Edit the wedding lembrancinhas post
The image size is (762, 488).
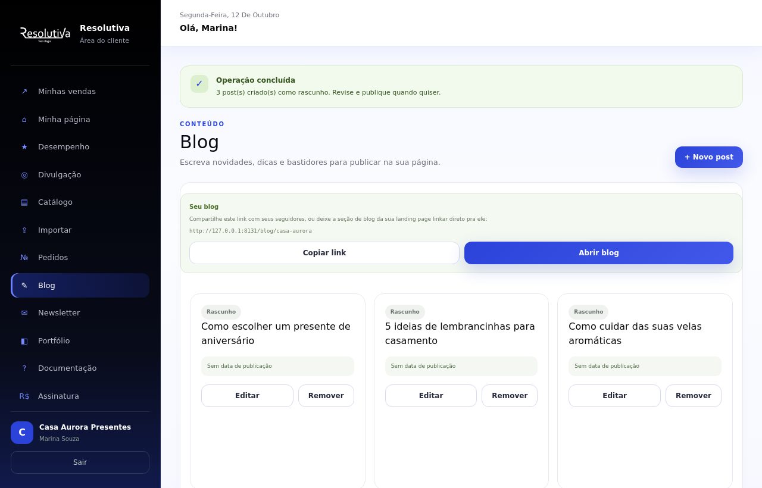(431, 396)
